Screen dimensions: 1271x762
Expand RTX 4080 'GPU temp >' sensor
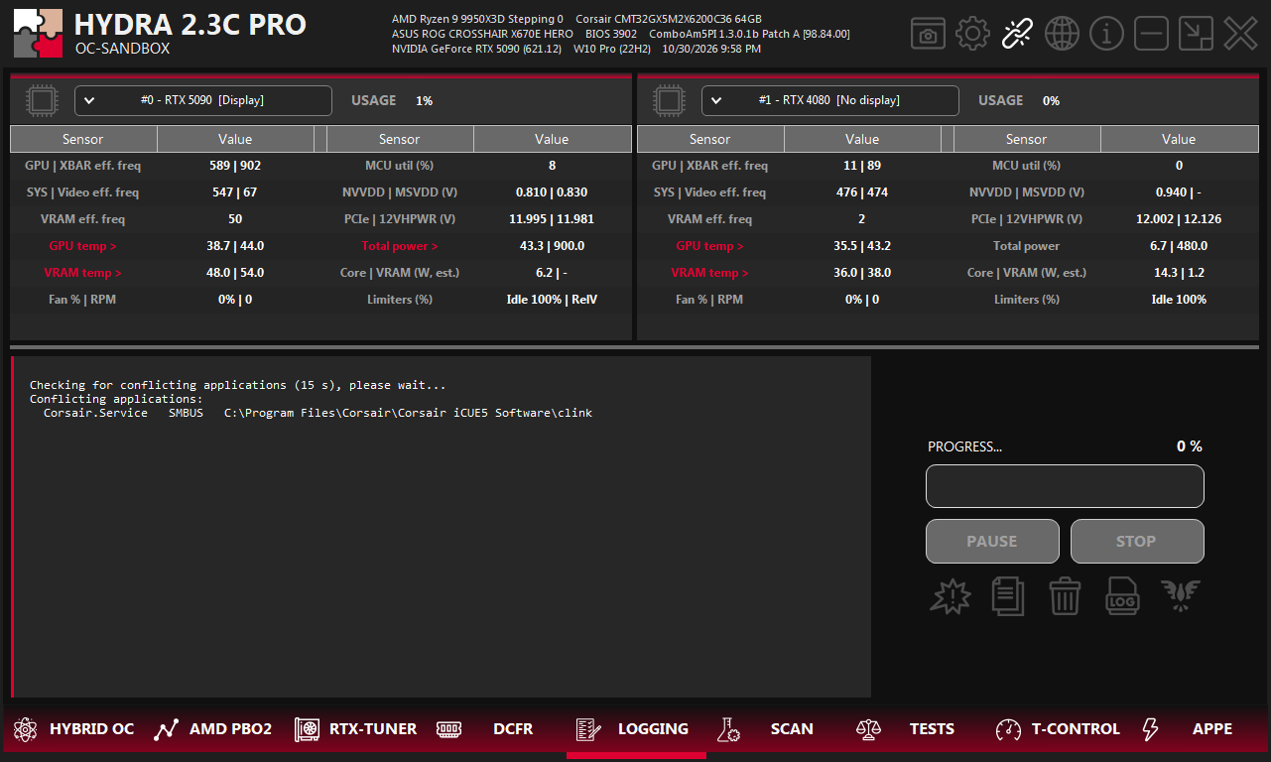709,246
